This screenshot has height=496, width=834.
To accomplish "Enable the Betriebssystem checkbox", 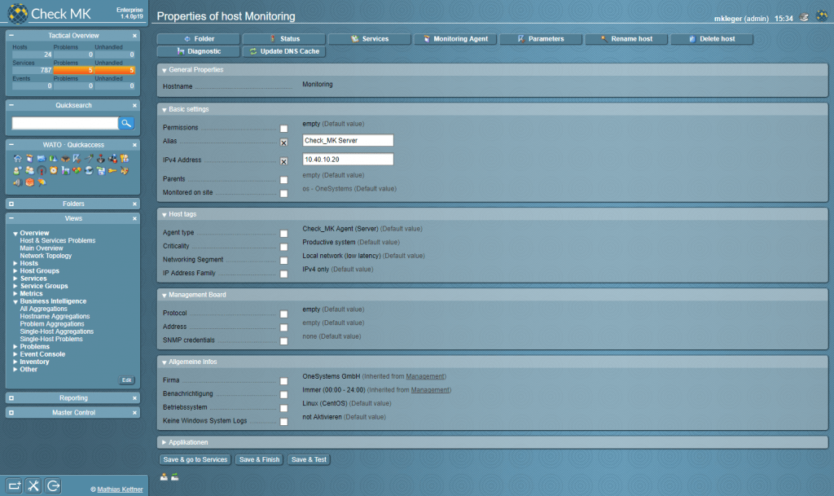I will coord(283,408).
